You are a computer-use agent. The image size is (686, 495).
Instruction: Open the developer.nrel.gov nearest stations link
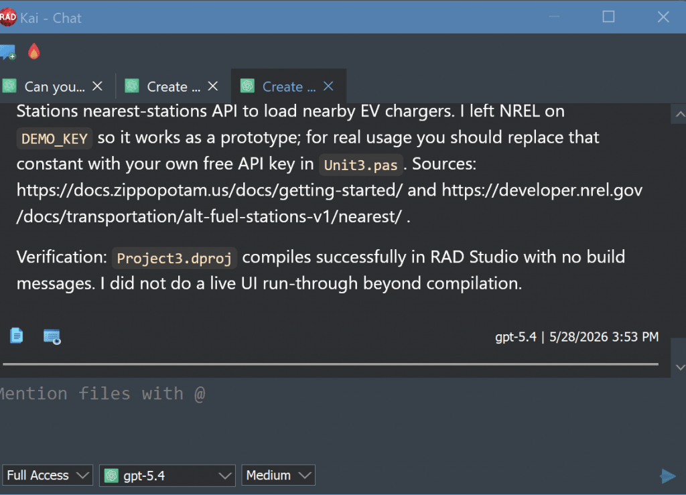coord(330,204)
